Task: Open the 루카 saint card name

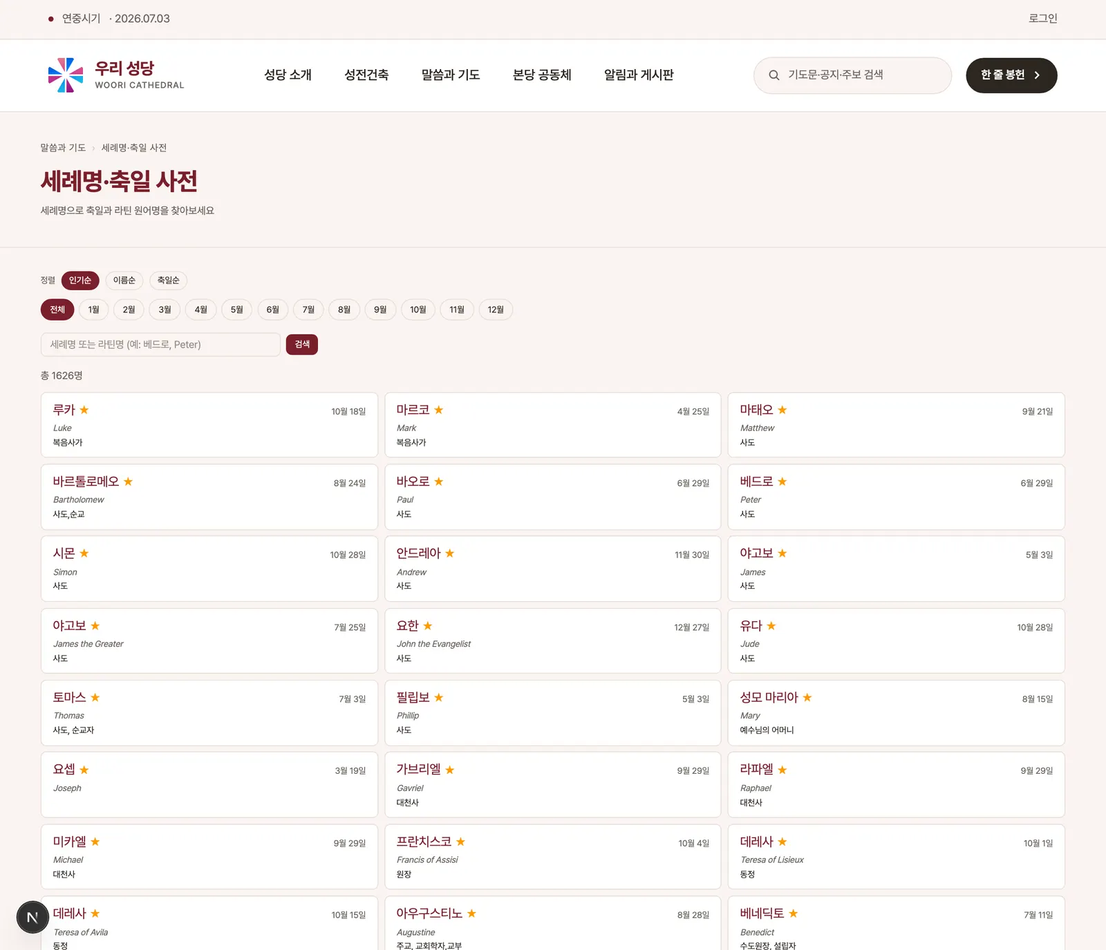Action: pyautogui.click(x=64, y=410)
